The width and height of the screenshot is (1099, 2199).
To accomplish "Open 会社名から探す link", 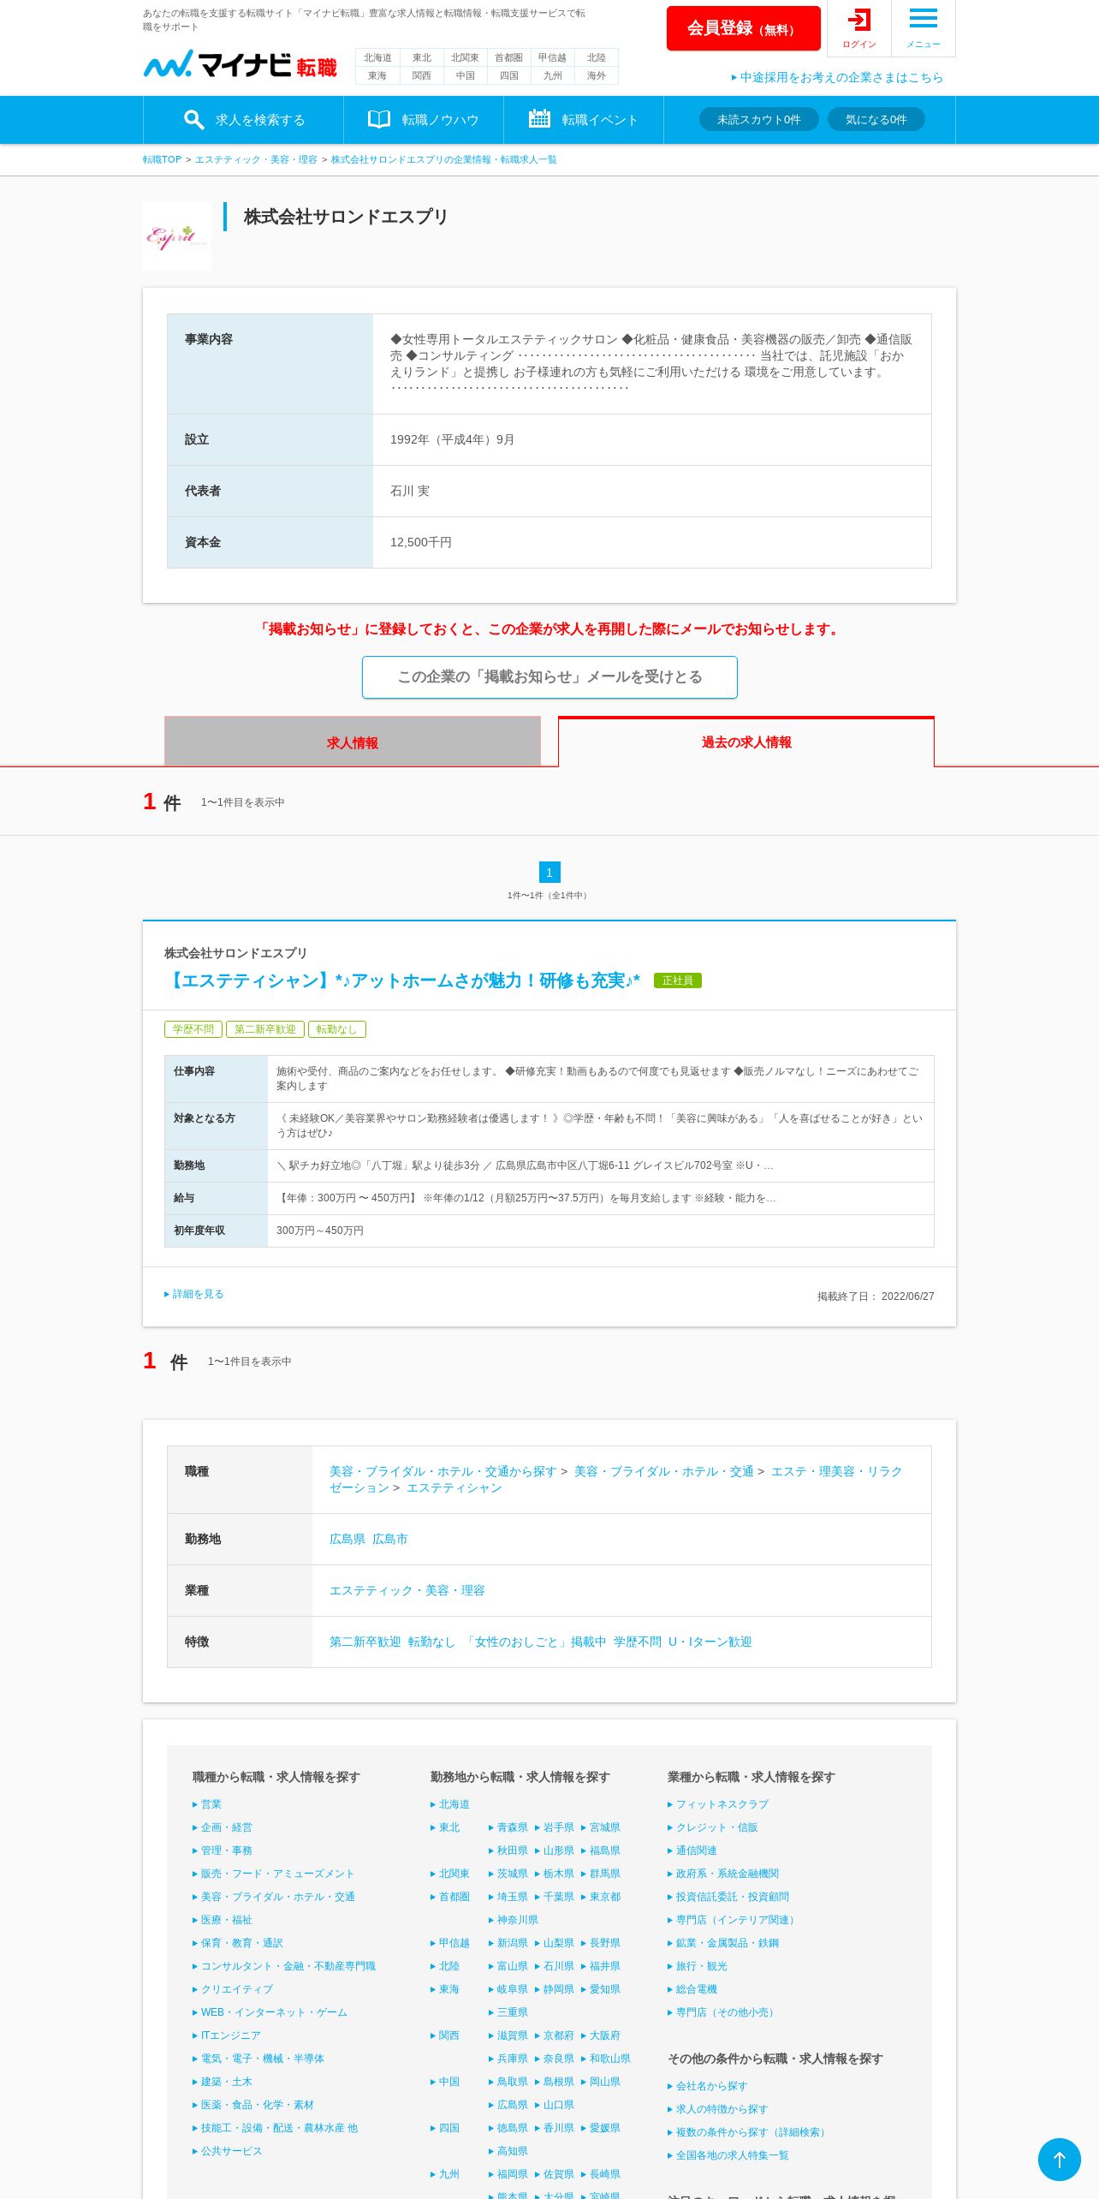I will (708, 2086).
